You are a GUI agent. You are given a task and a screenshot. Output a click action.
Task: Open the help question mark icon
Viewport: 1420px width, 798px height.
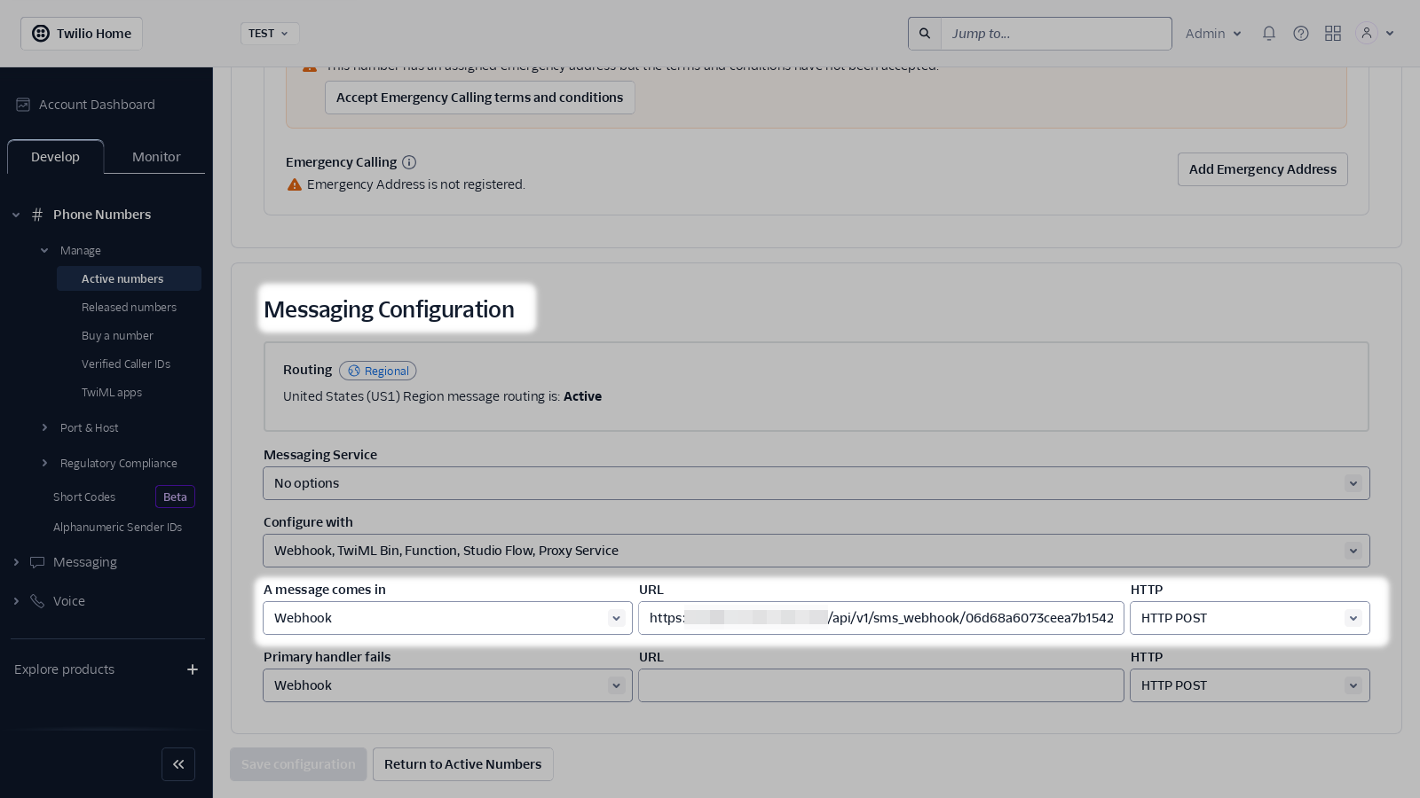click(x=1301, y=34)
